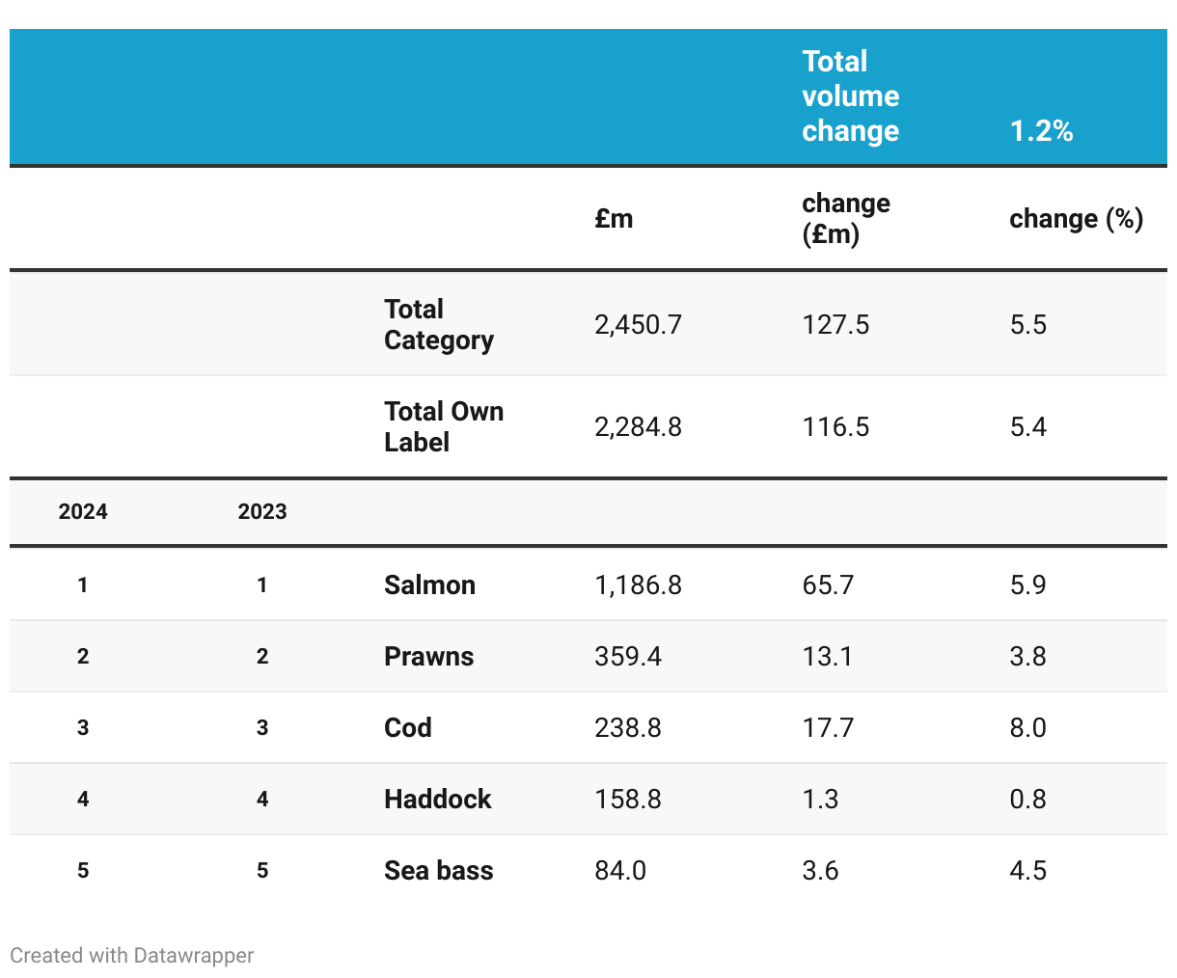
Task: Click Salmon's 1,186.8 value cell
Action: (x=638, y=585)
